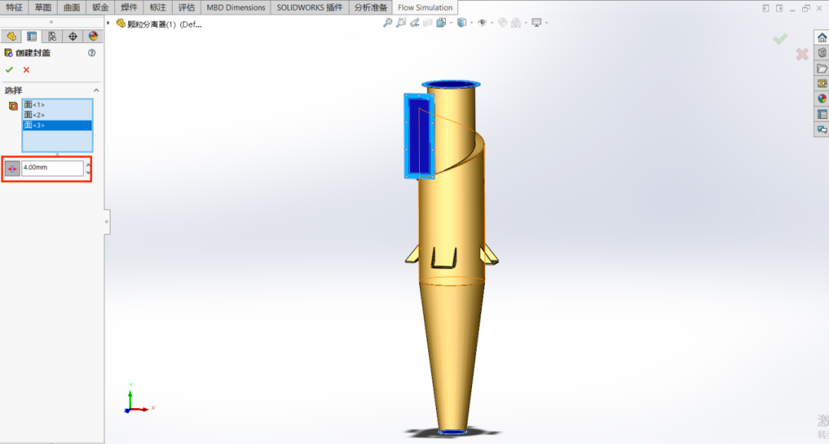829x444 pixels.
Task: Collapse the left panel via side handle
Action: click(107, 222)
